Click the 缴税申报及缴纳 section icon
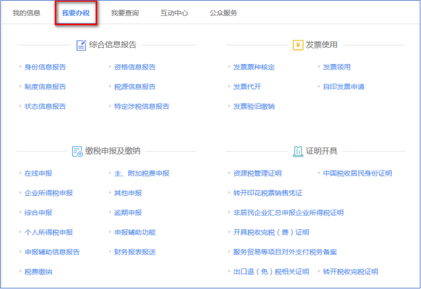Image resolution: width=421 pixels, height=289 pixels. (77, 151)
